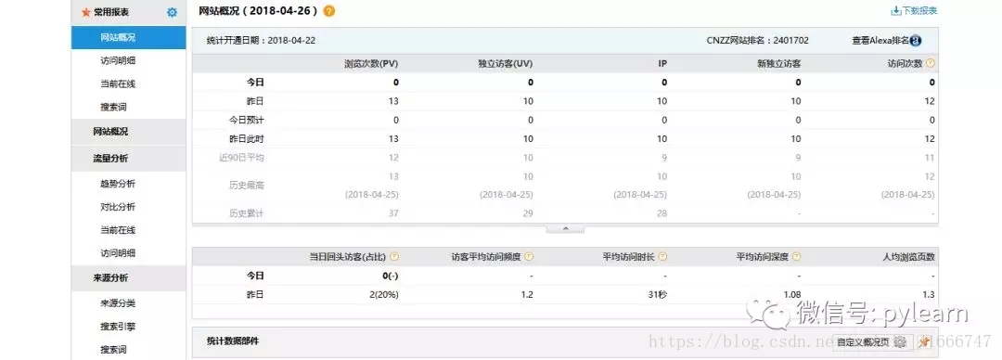Open 趋势分析 in sidebar

pyautogui.click(x=118, y=184)
